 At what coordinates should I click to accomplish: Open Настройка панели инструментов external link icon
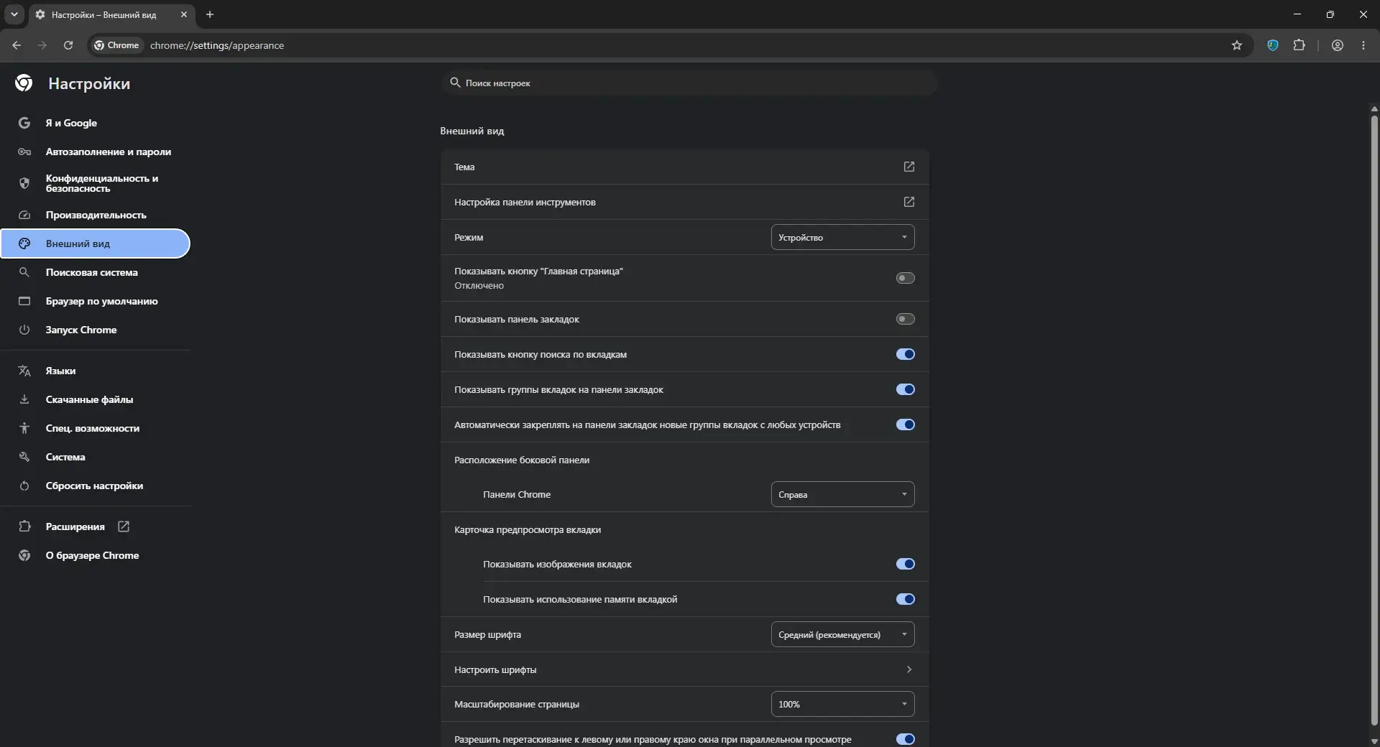(x=909, y=202)
